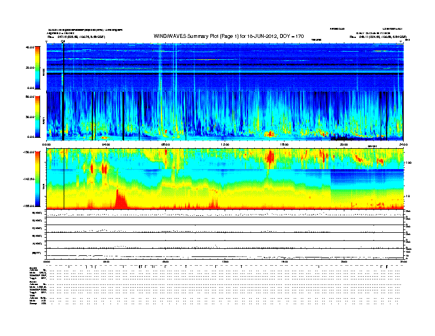Click the RAD1 color scale bar
435x336 pixels.
pos(37,117)
